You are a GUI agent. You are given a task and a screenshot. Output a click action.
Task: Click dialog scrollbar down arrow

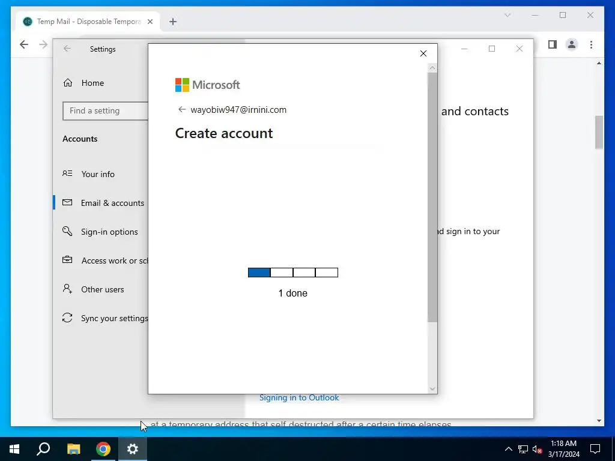pyautogui.click(x=432, y=389)
